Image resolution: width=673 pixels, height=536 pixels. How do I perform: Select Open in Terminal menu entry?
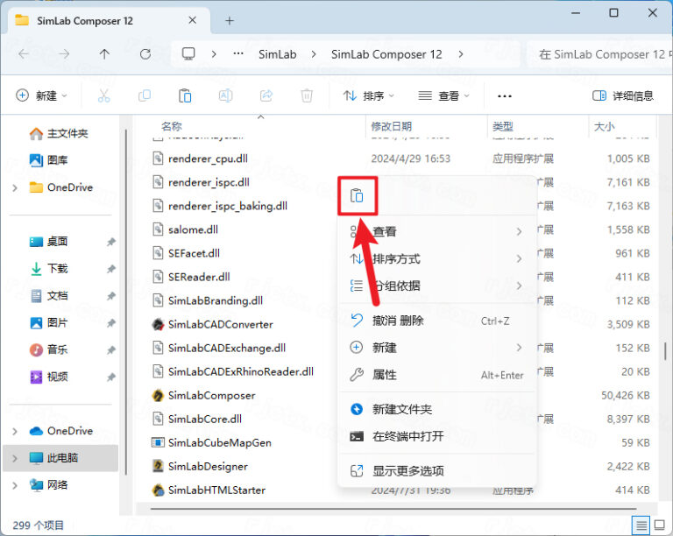407,436
